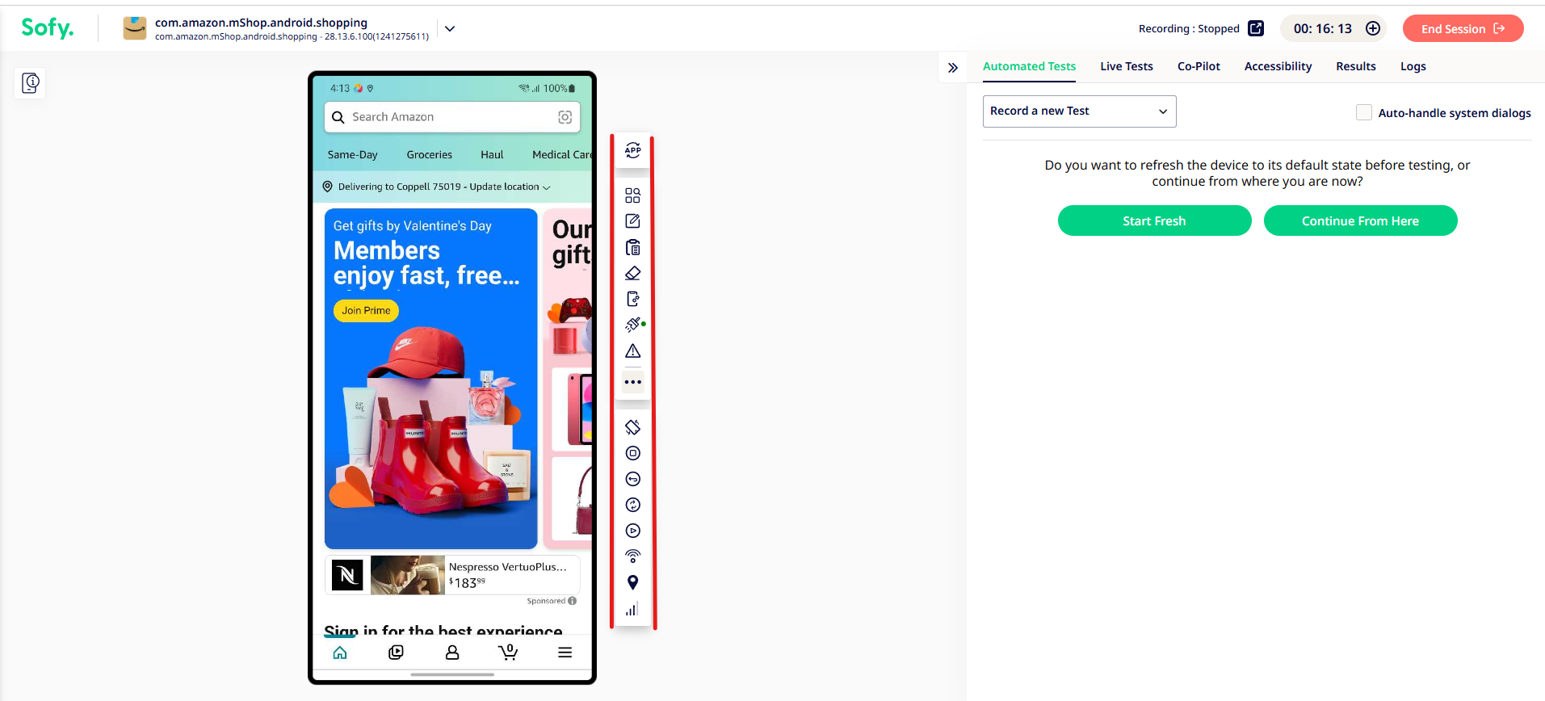Click the rotate device icon

(x=633, y=427)
